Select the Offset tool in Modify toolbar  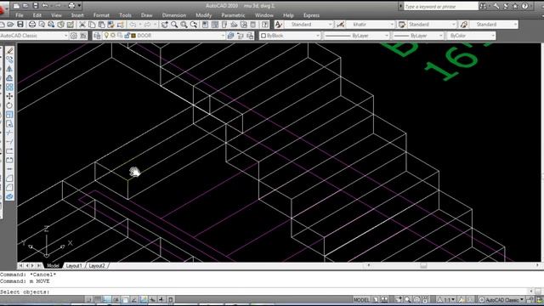[9, 77]
